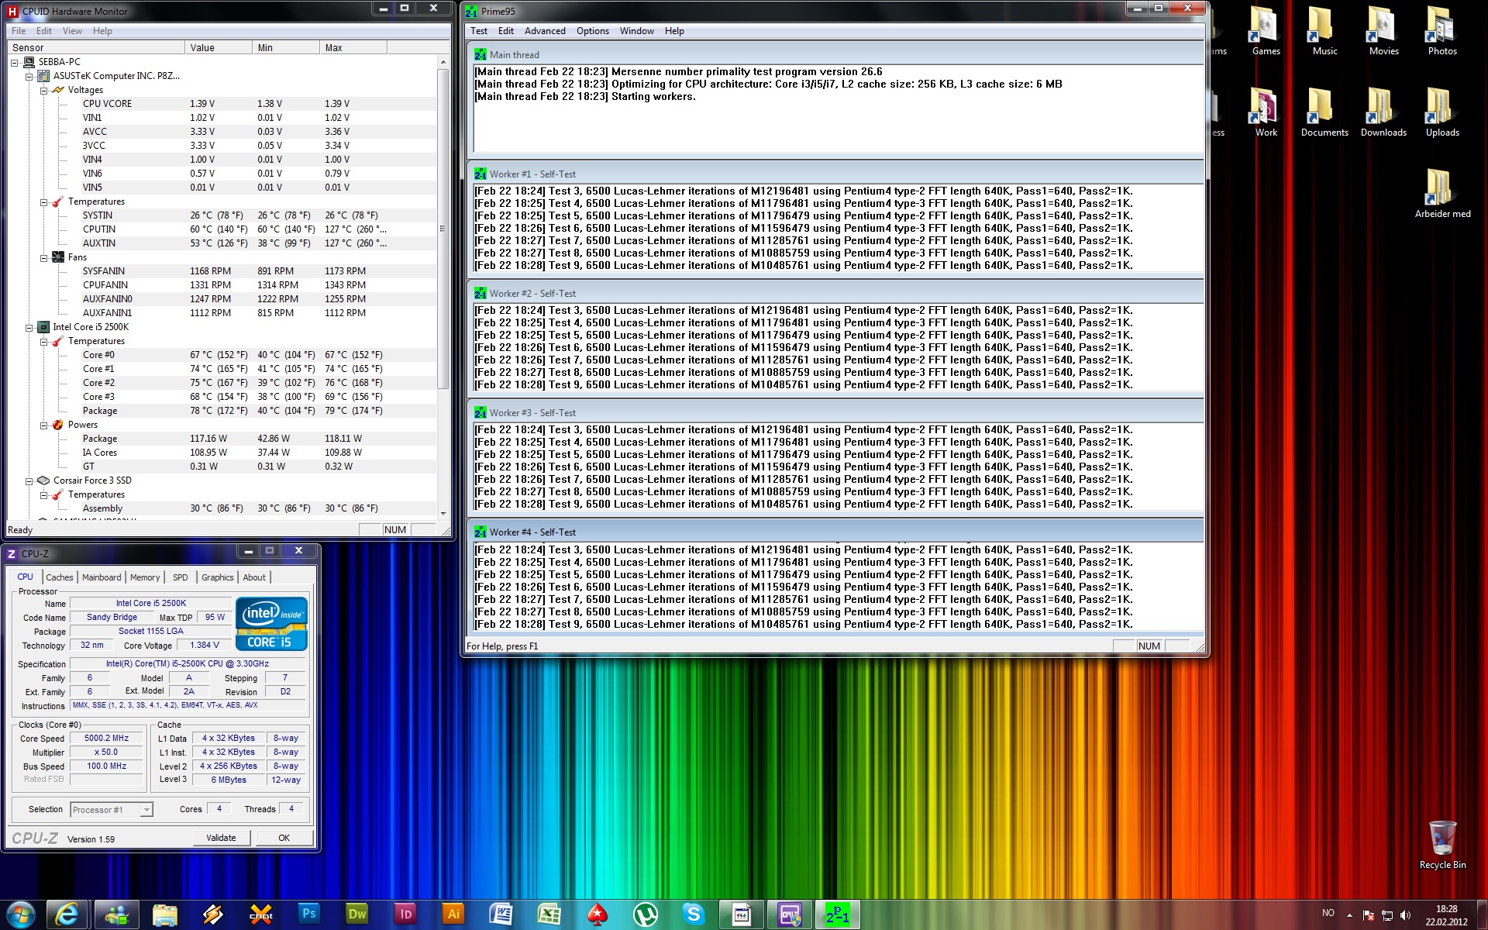Collapse the Powers node
The width and height of the screenshot is (1488, 930).
(44, 425)
